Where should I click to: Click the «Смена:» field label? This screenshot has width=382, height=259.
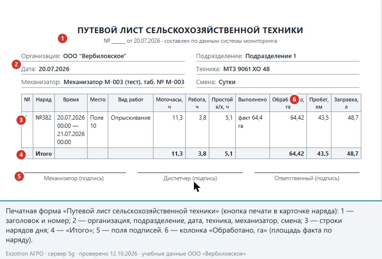[x=206, y=82]
